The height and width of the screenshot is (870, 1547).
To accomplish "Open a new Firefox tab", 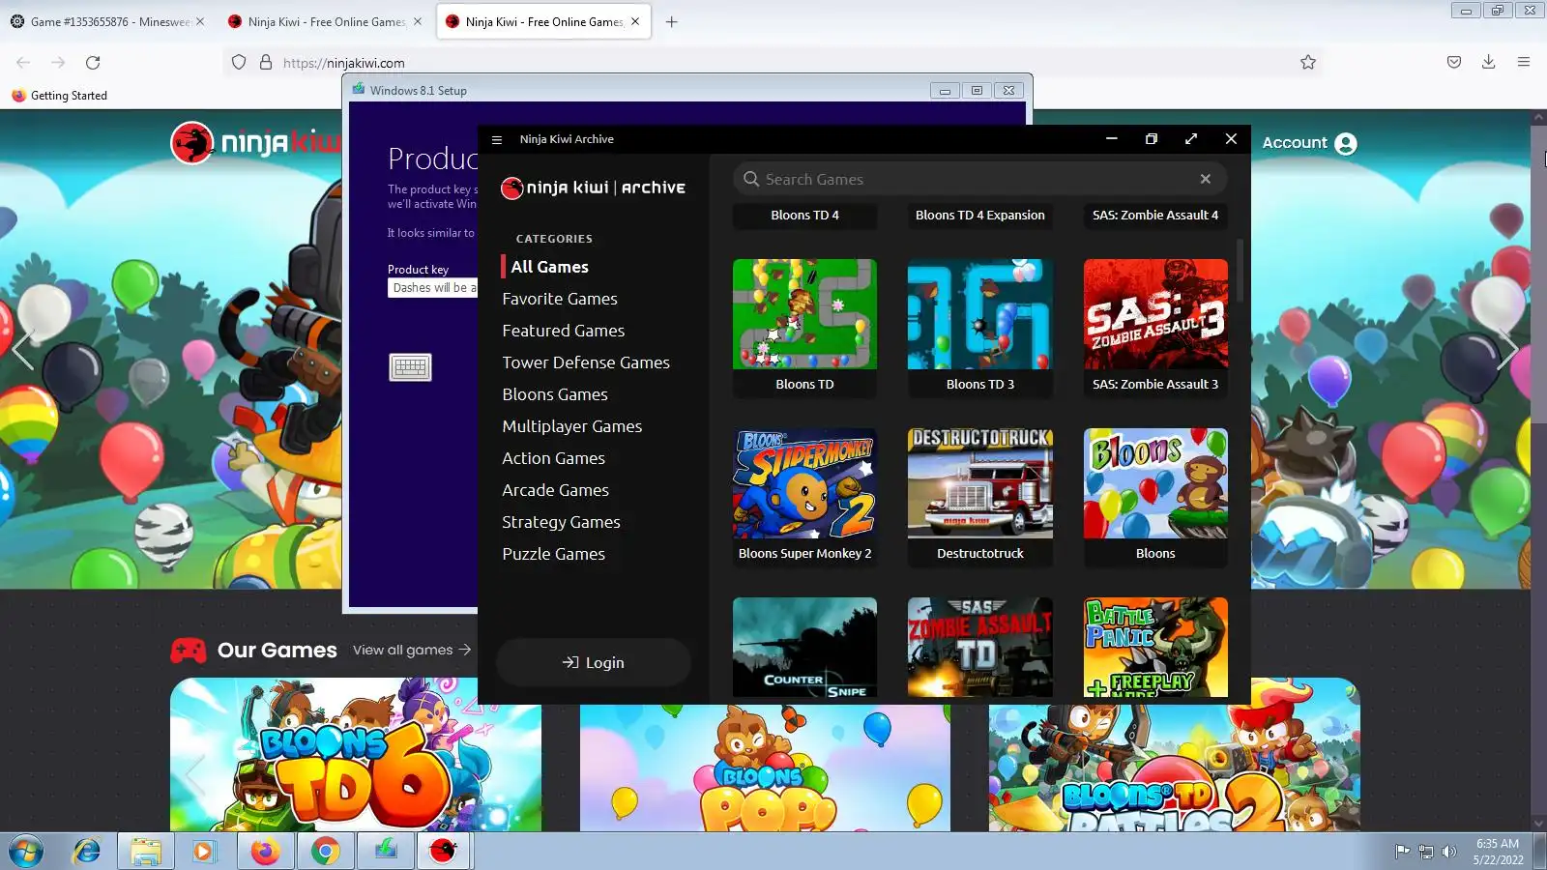I will pos(672,21).
